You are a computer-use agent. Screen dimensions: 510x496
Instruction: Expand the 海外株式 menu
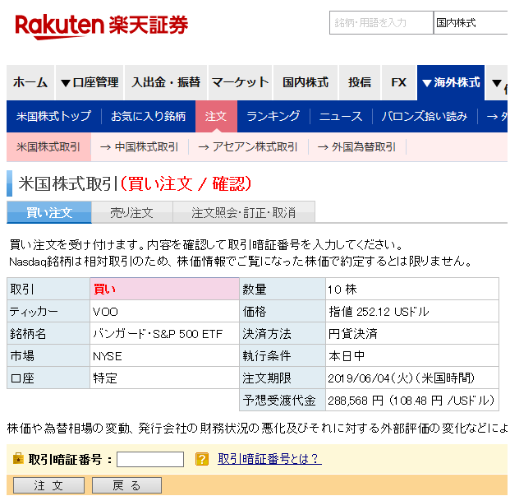pos(451,82)
